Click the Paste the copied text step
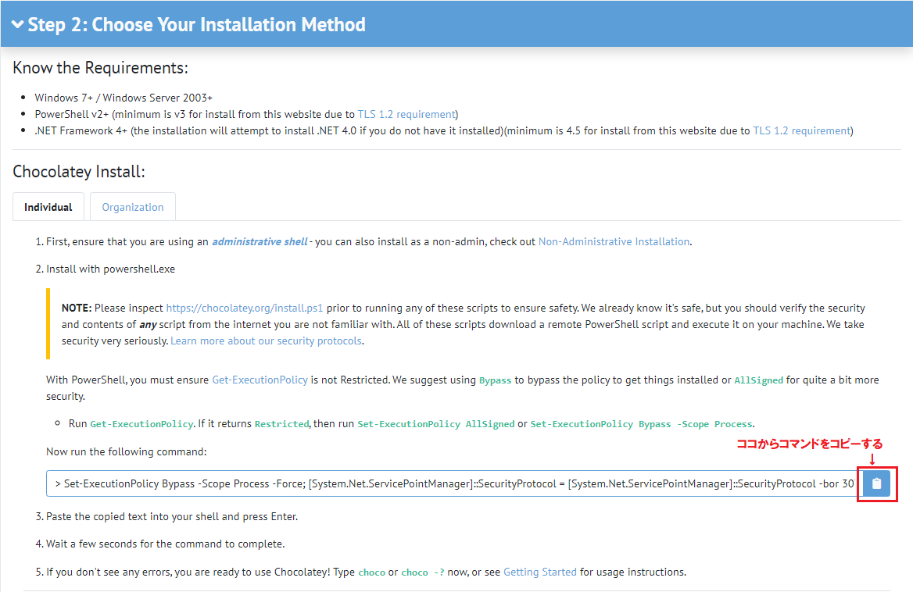Screen dimensions: 913x592 click(172, 517)
